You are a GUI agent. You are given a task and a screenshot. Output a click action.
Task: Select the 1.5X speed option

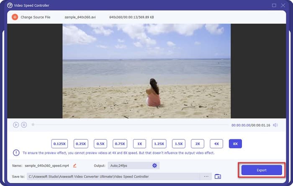pos(179,144)
